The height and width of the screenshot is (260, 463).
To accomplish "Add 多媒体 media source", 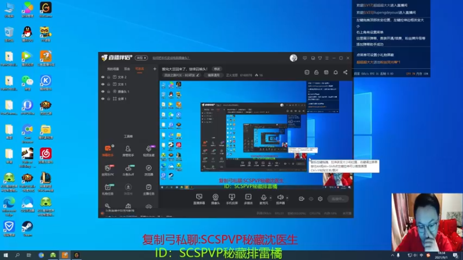I will click(248, 199).
